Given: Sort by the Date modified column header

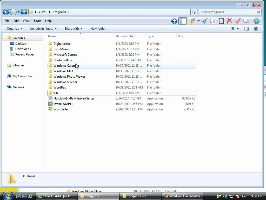Looking at the screenshot, I should point(130,36).
